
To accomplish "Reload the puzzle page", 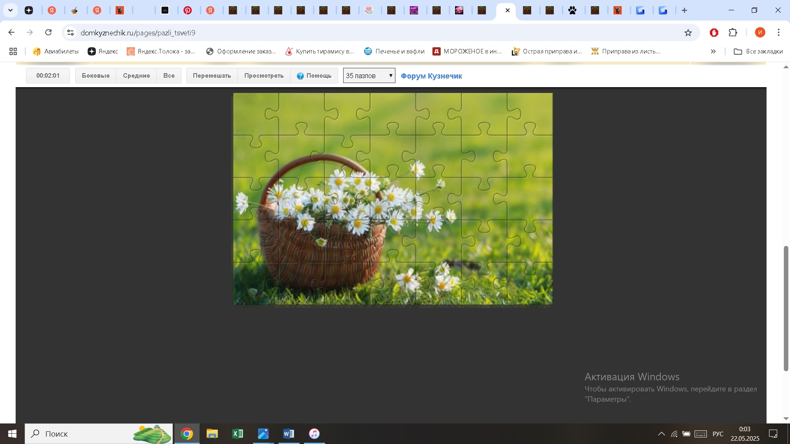I will pos(48,32).
